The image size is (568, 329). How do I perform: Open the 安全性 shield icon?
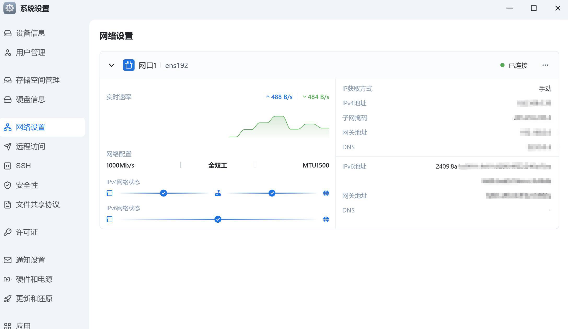[x=7, y=185]
